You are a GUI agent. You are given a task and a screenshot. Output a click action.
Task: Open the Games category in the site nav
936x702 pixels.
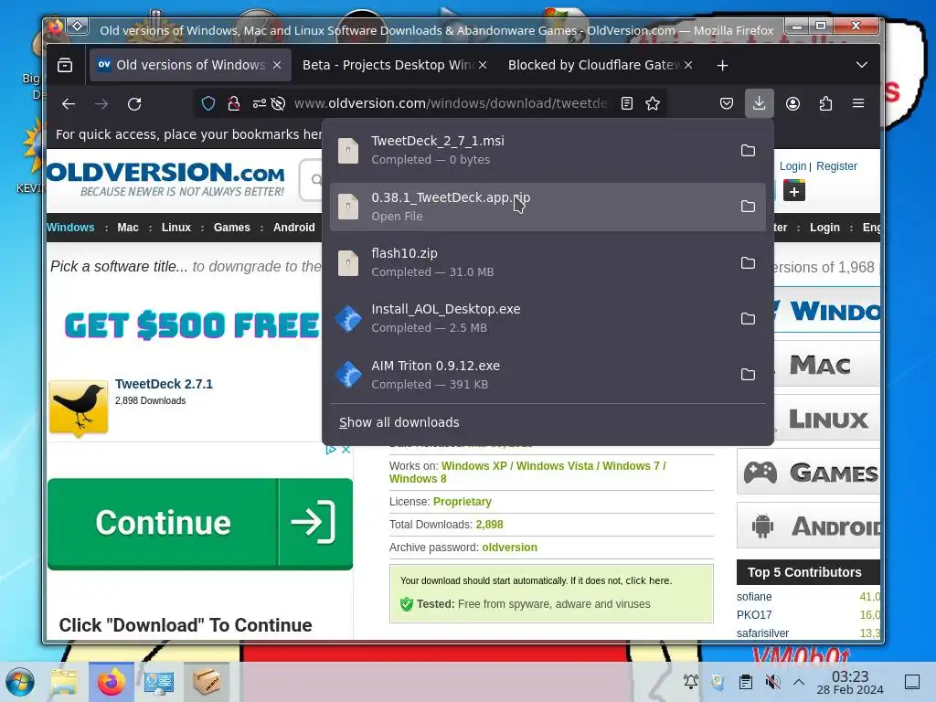click(x=231, y=228)
